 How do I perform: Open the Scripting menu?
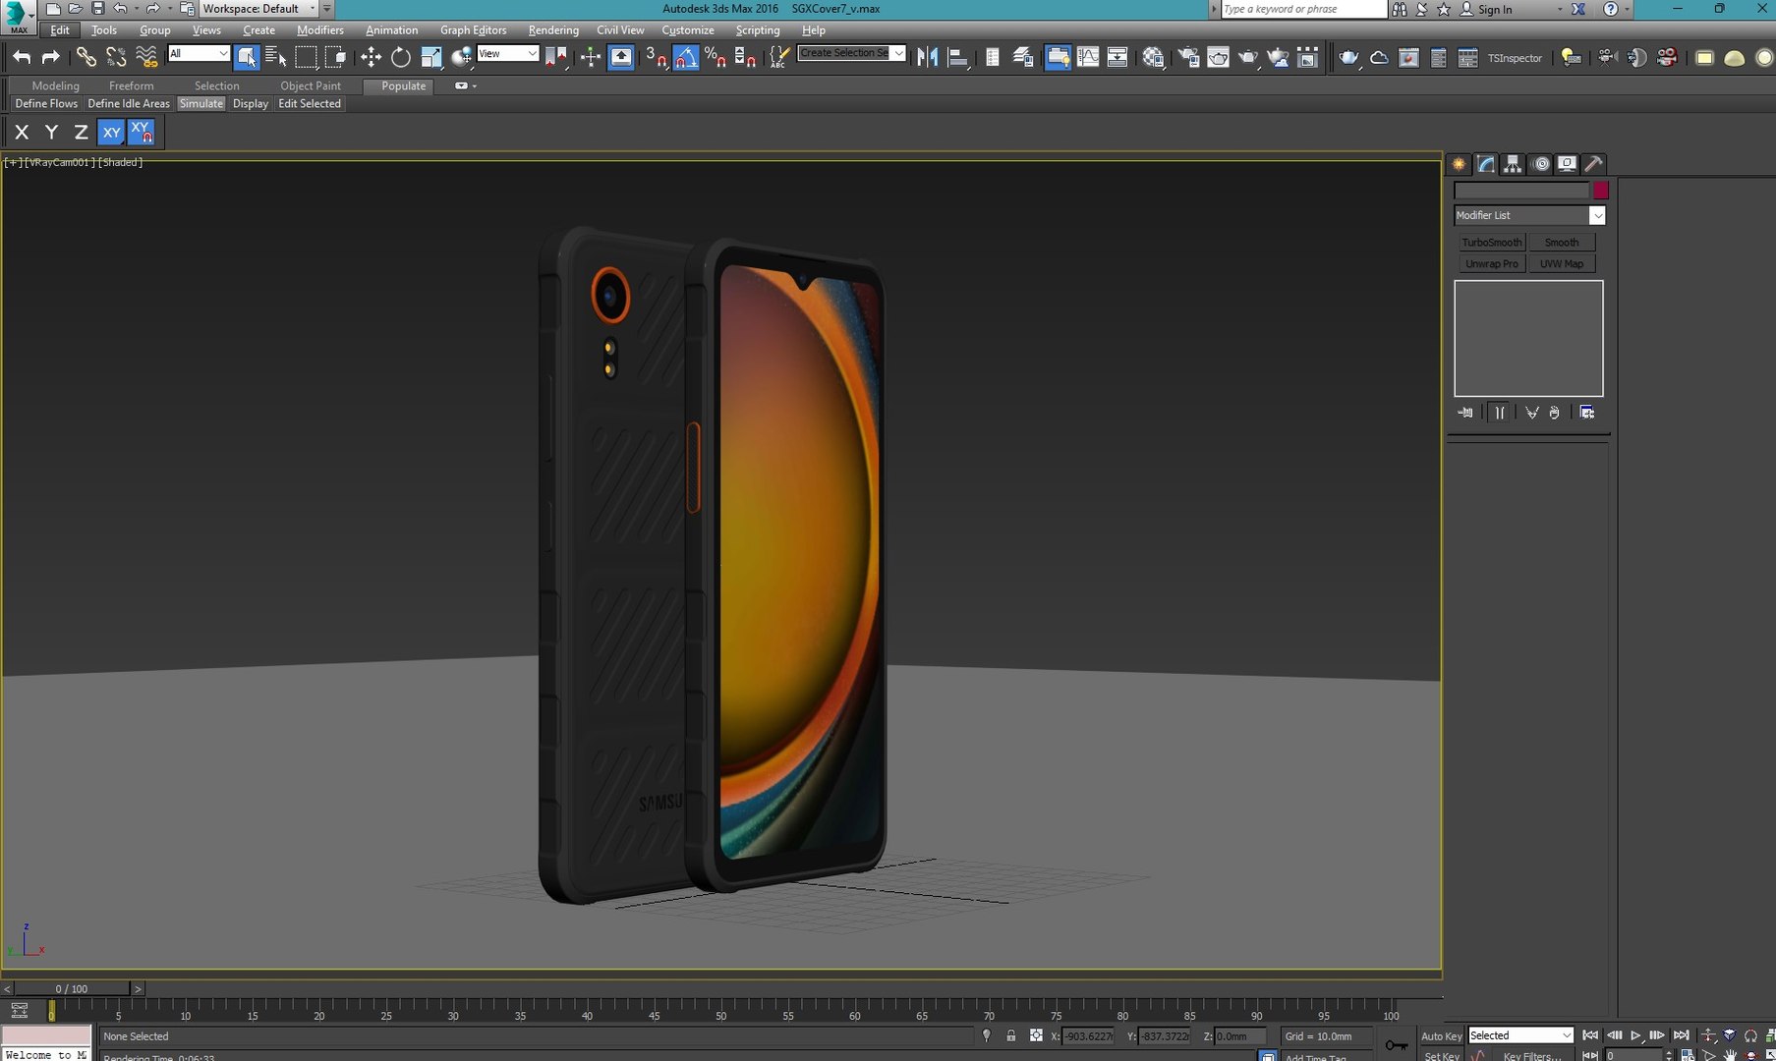[x=758, y=30]
